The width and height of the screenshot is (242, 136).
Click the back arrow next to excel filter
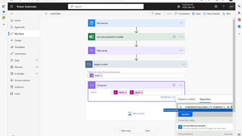(x=47, y=14)
